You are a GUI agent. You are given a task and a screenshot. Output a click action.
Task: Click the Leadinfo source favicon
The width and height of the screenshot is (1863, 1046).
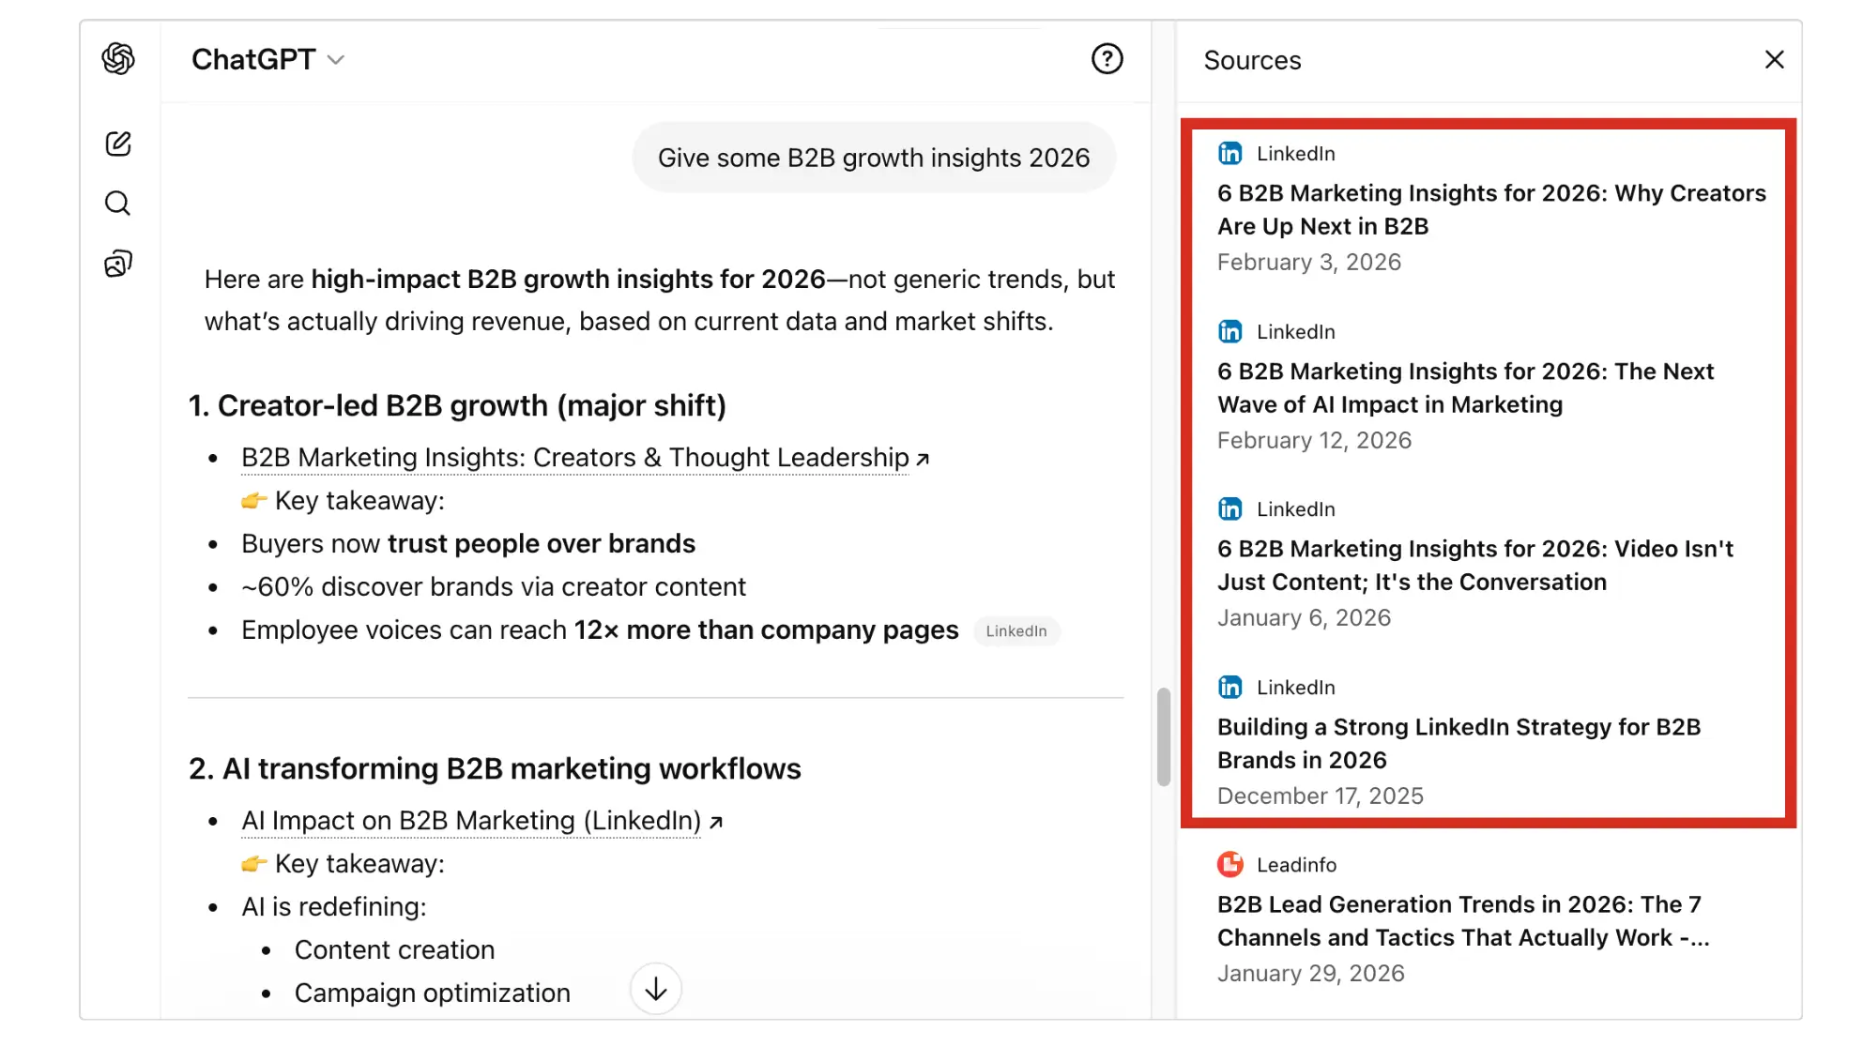pyautogui.click(x=1229, y=864)
